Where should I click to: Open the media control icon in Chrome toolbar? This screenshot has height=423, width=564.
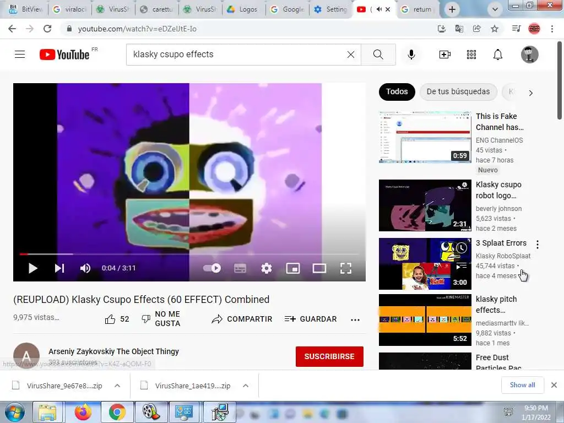pos(516,29)
